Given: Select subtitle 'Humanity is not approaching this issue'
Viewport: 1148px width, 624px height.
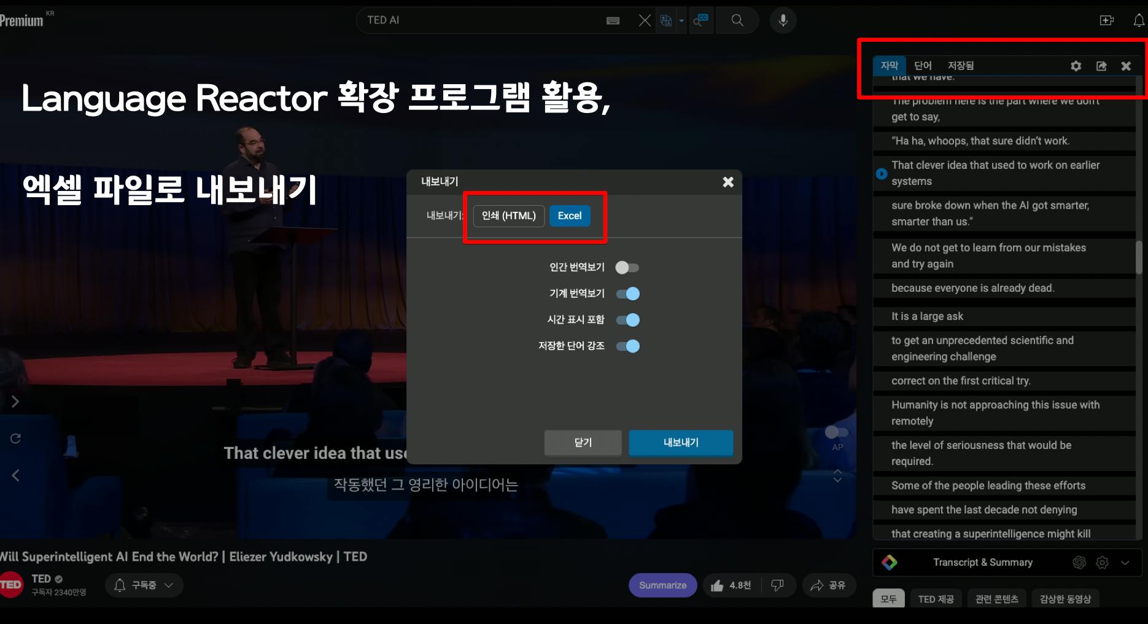Looking at the screenshot, I should [x=1004, y=413].
